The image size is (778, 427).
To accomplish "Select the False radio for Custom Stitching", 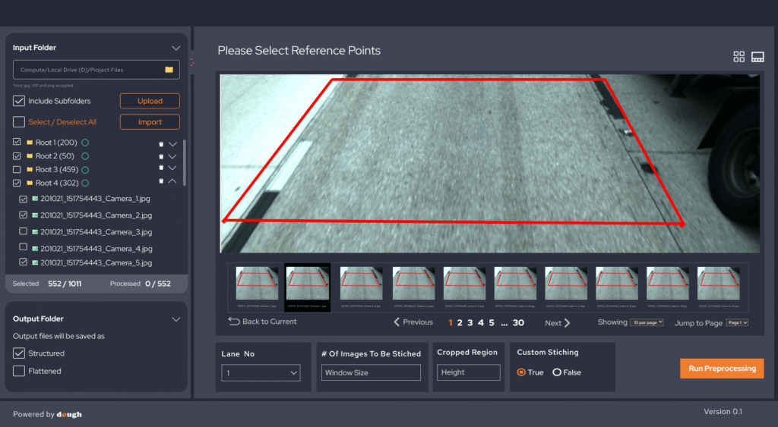I will [557, 372].
